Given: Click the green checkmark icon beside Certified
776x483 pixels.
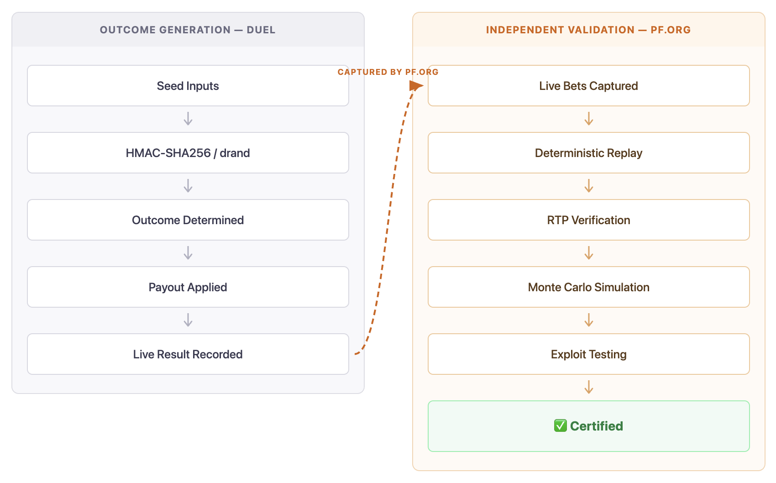Looking at the screenshot, I should (560, 426).
